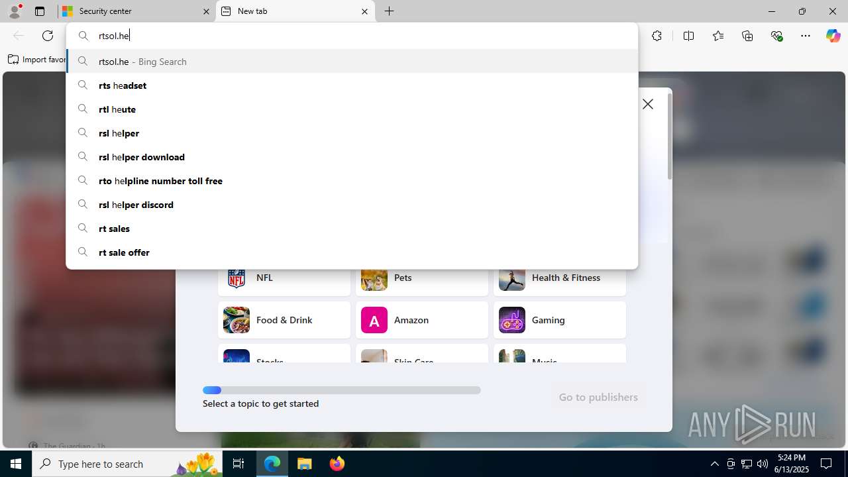
Task: Launch Firefox from the taskbar
Action: pos(337,464)
